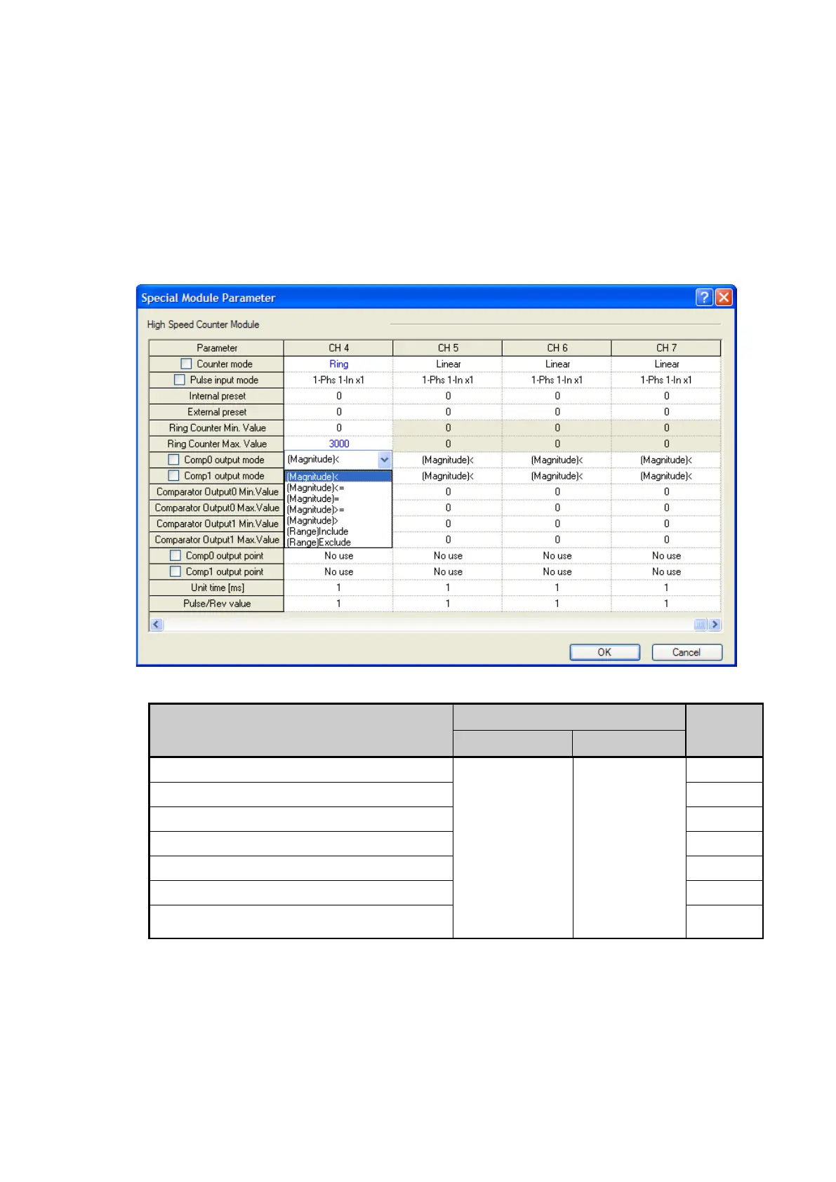Click the Ring Counter Max. Value row label
This screenshot has width=836, height=1182.
tap(217, 444)
